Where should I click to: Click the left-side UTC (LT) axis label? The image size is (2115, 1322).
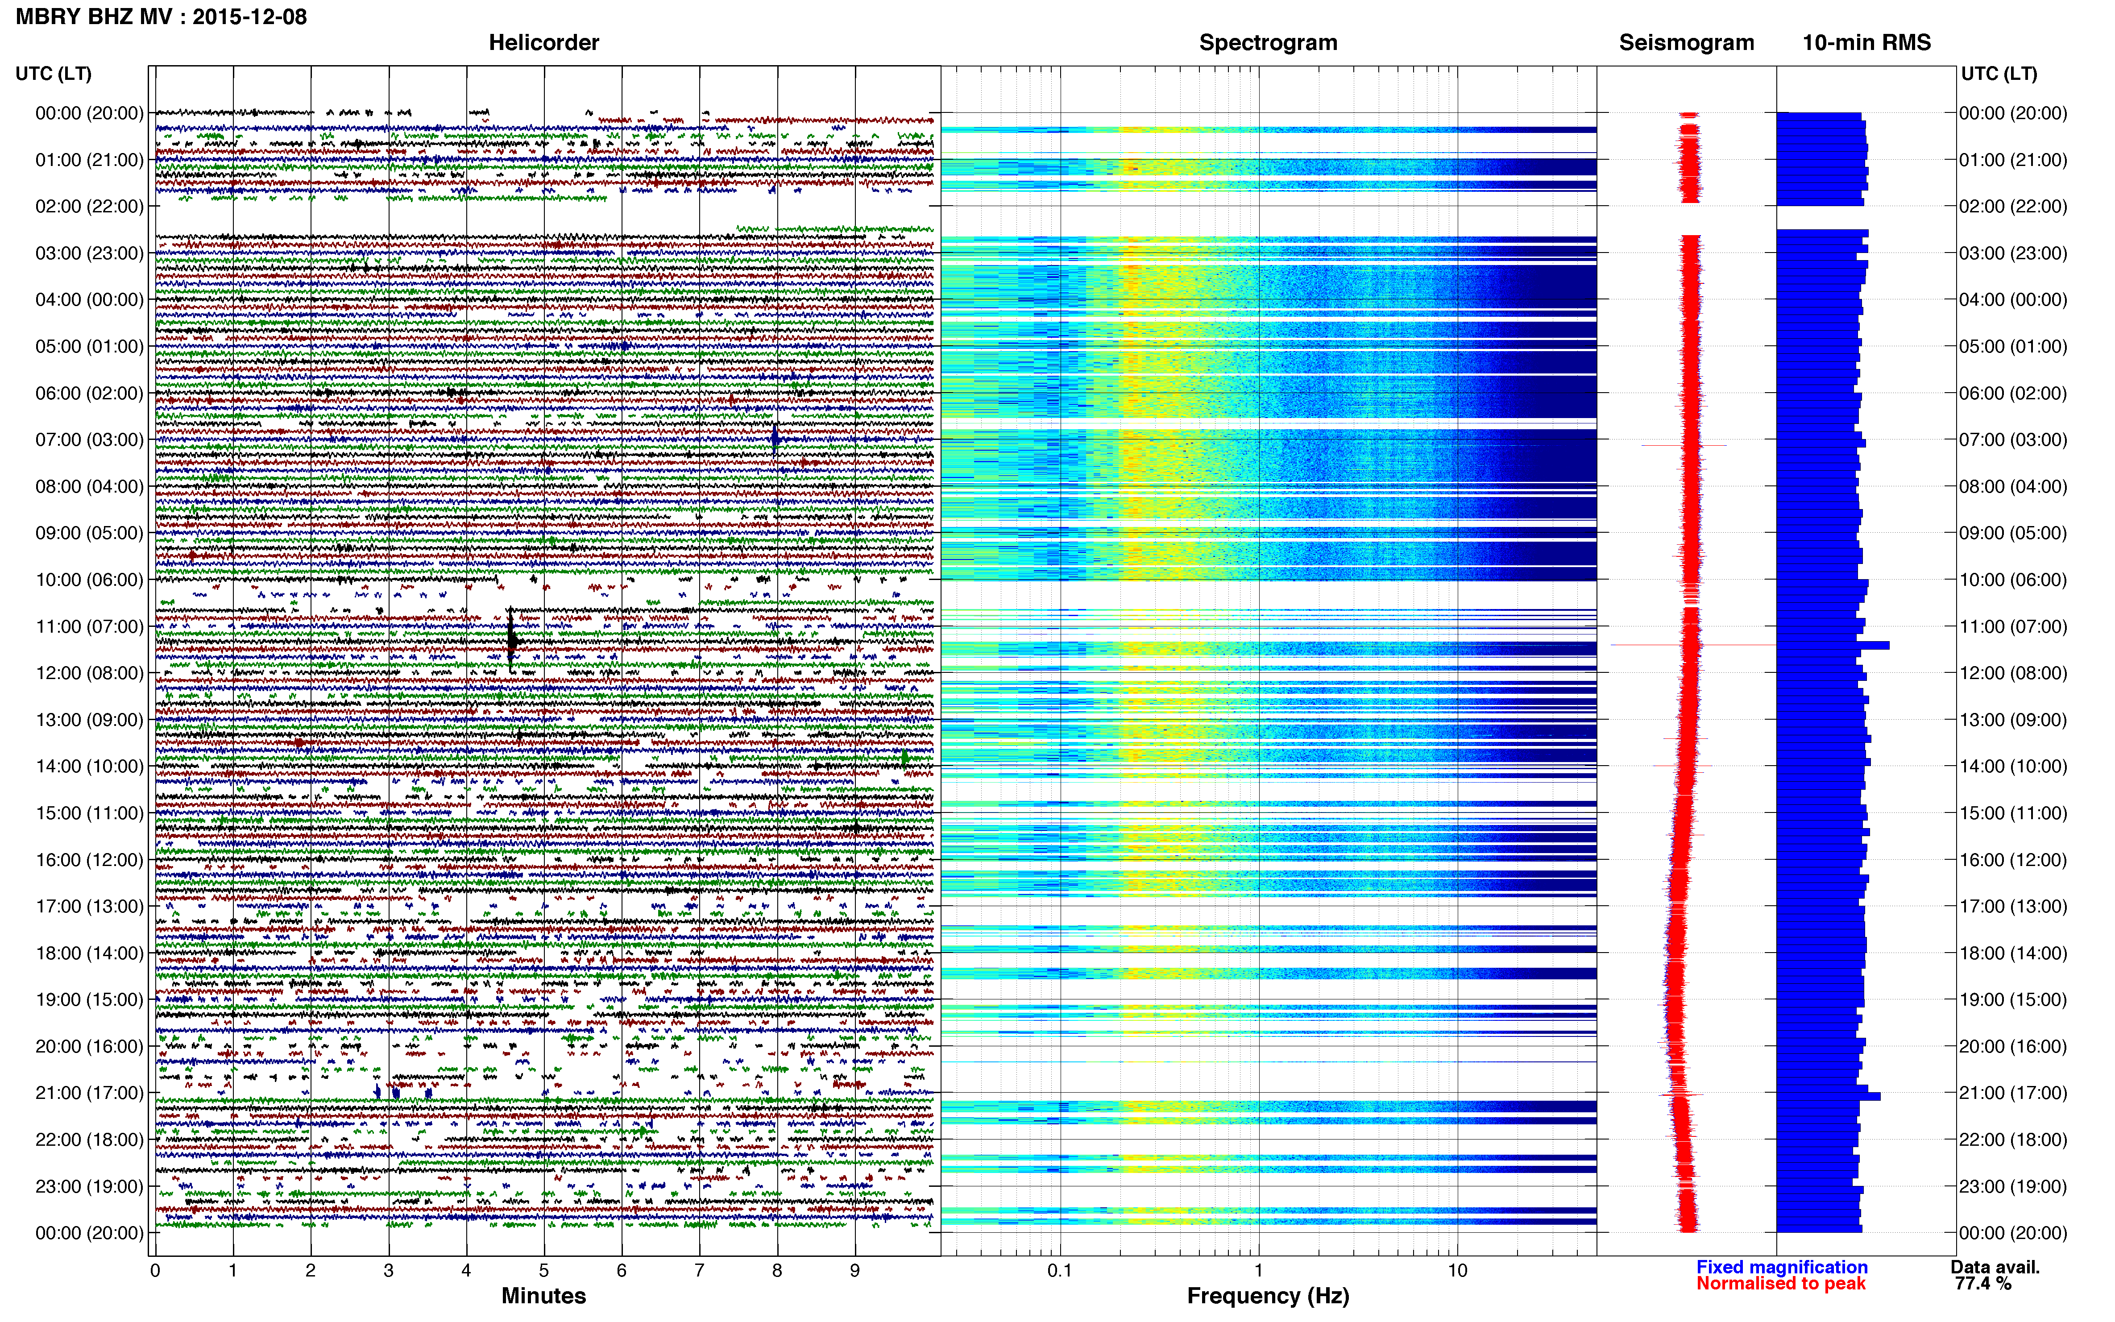[x=54, y=74]
